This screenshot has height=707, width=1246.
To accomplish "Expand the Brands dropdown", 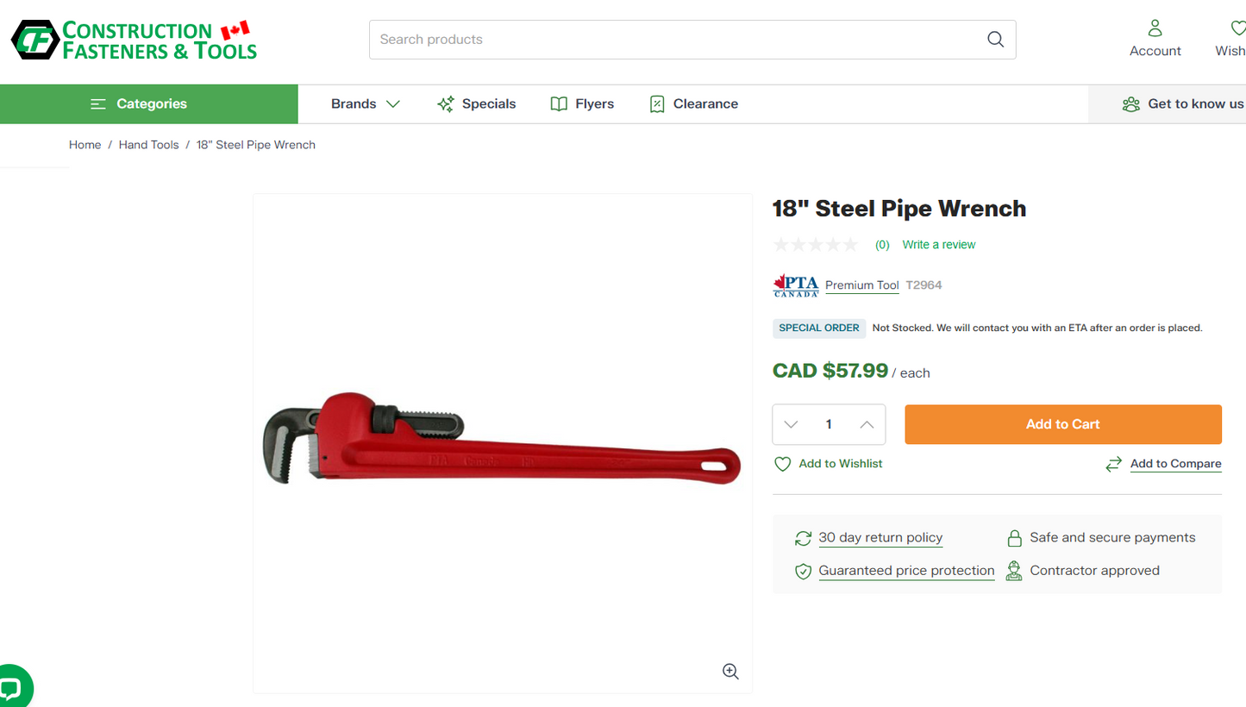I will (366, 104).
